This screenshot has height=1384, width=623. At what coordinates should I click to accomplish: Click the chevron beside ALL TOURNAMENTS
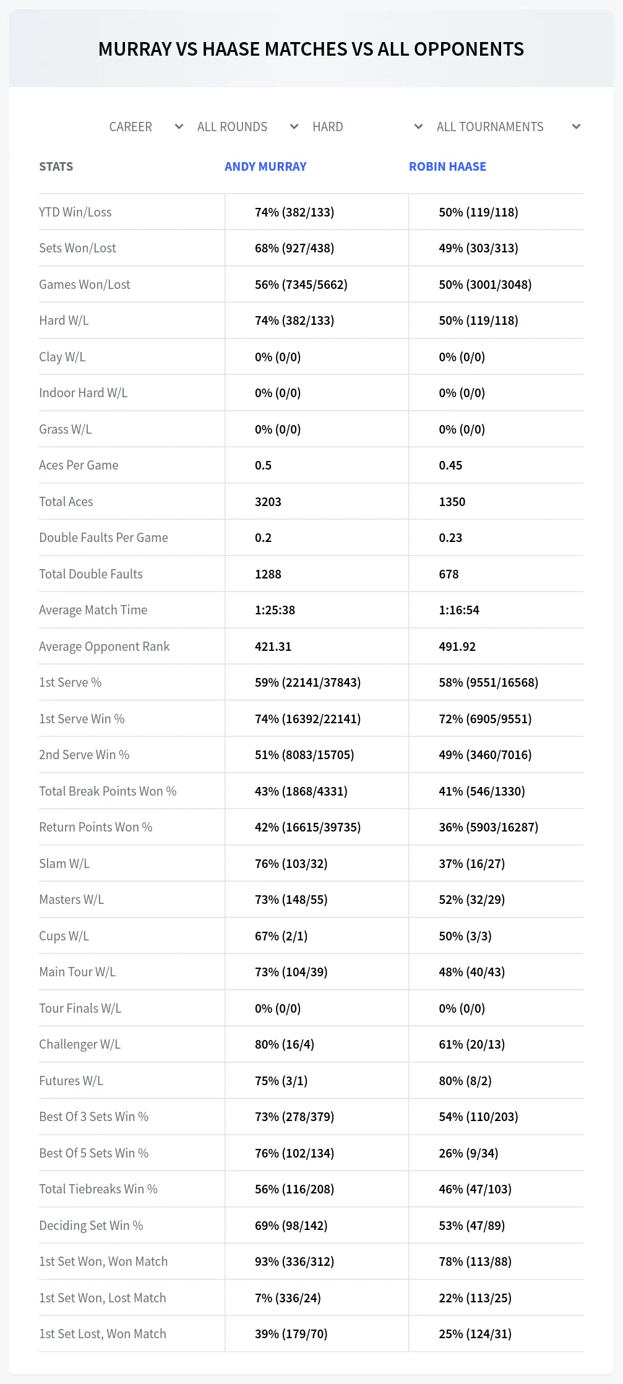[576, 127]
